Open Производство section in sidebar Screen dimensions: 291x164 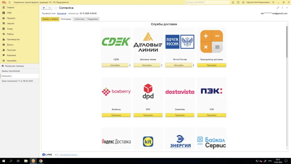20,40
